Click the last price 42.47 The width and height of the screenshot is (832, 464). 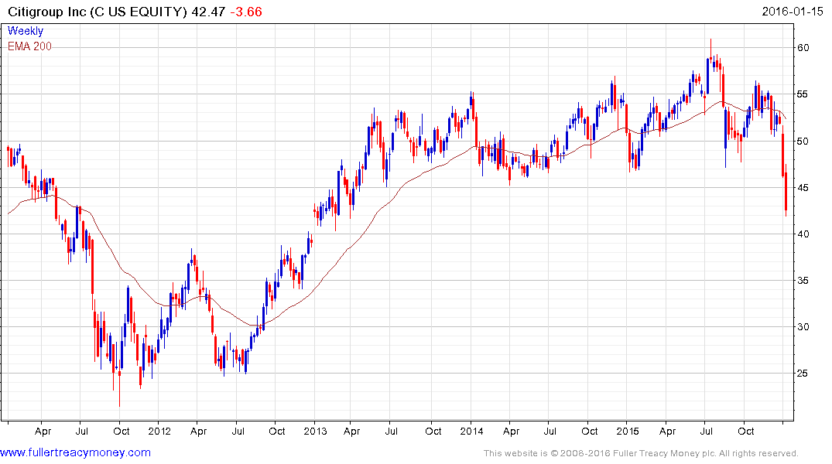[208, 12]
